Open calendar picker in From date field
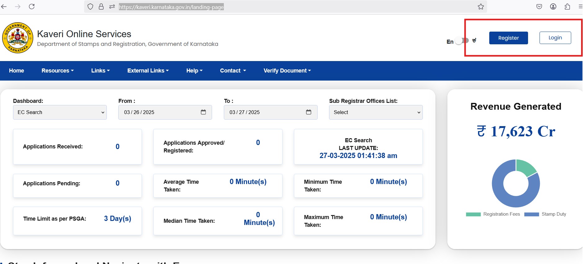Image resolution: width=583 pixels, height=264 pixels. [203, 112]
